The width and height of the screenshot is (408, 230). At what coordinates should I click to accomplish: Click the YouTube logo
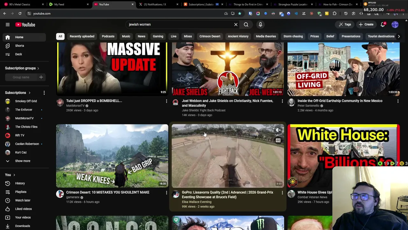(25, 25)
